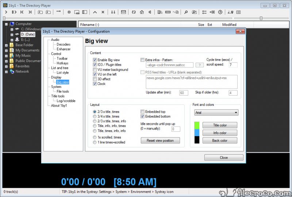Click the Cycle time / scroll speed field
Screen dimensions: 292x197
coord(233,65)
